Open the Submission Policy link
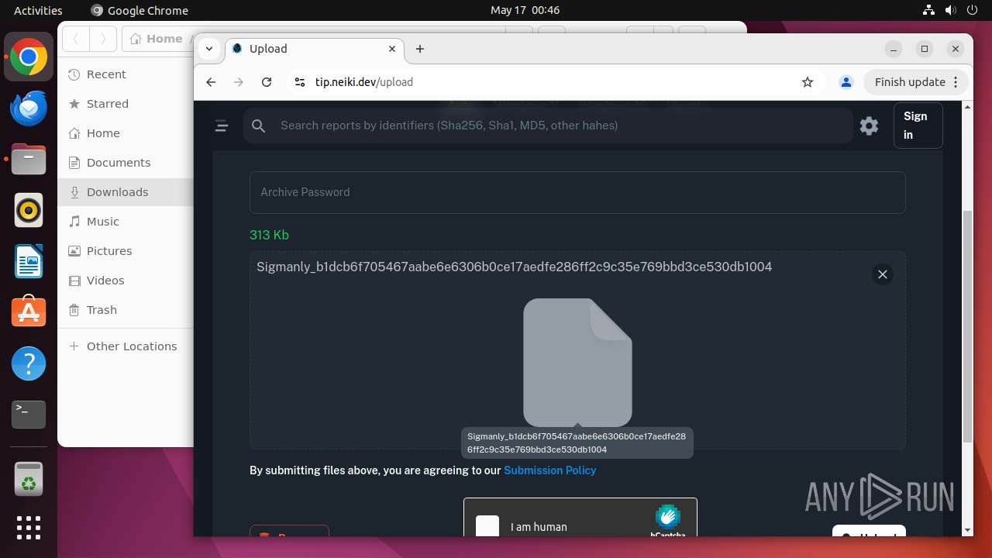Screen dimensions: 992x558 pyautogui.click(x=550, y=470)
